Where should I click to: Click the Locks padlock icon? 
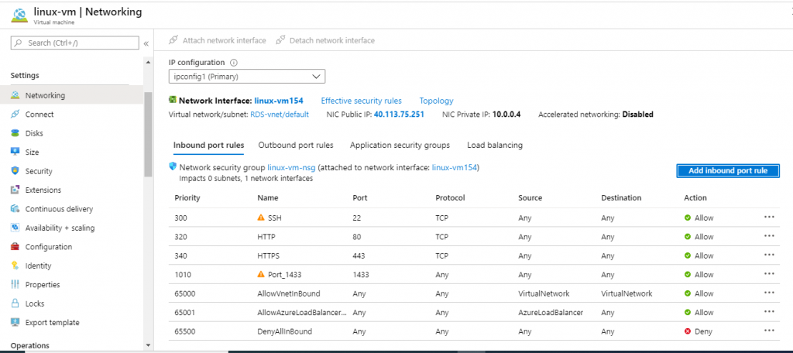[x=15, y=303]
